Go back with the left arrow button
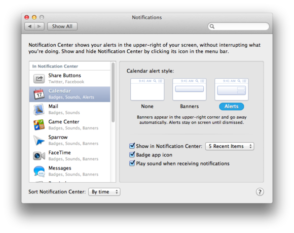294x233 pixels. click(29, 26)
